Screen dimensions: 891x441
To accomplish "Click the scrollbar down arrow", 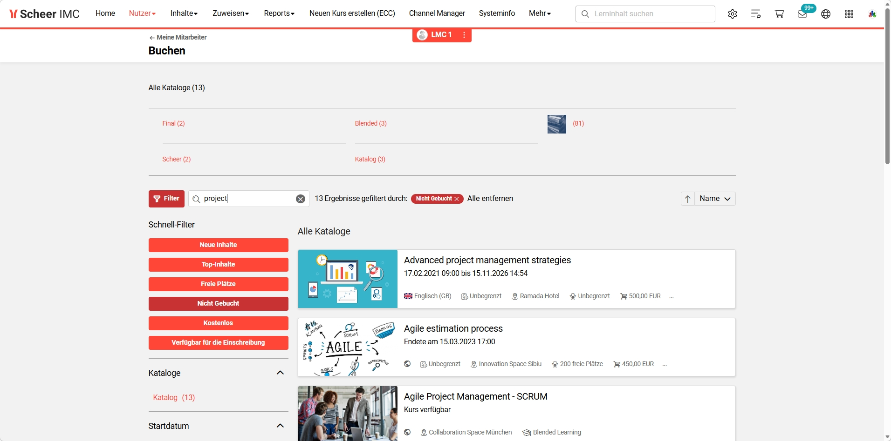I will click(887, 437).
